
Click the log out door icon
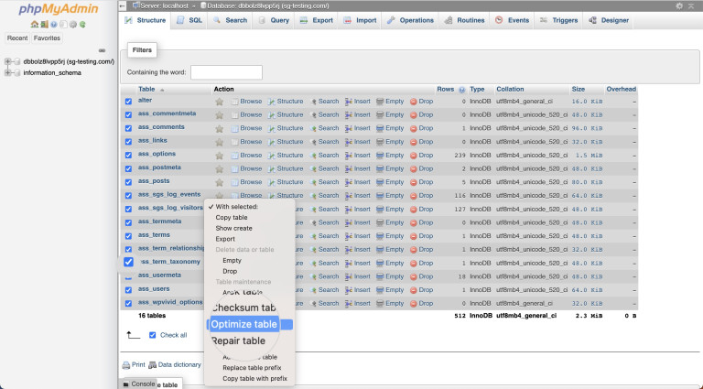point(44,24)
